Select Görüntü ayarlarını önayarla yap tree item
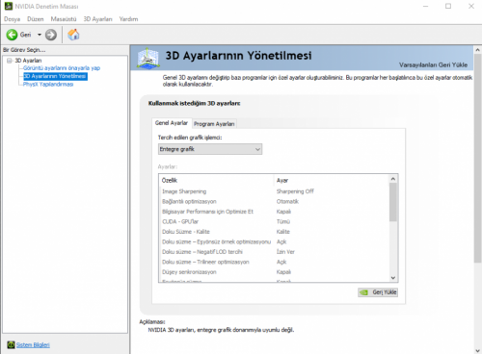Screen dimensions: 482x354 62,68
